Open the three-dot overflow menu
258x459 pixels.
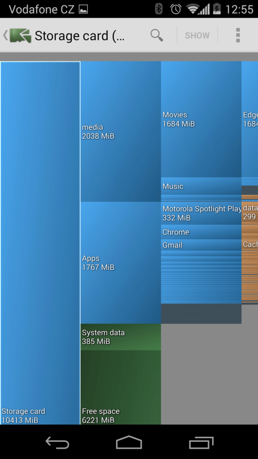[238, 35]
